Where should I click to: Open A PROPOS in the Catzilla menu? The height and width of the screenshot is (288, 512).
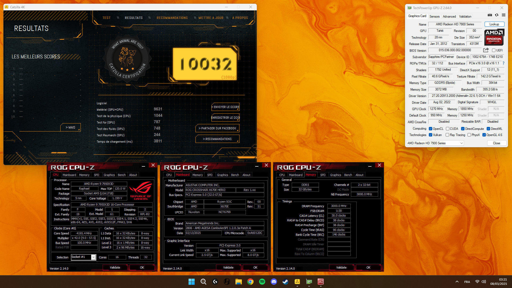pos(240,18)
